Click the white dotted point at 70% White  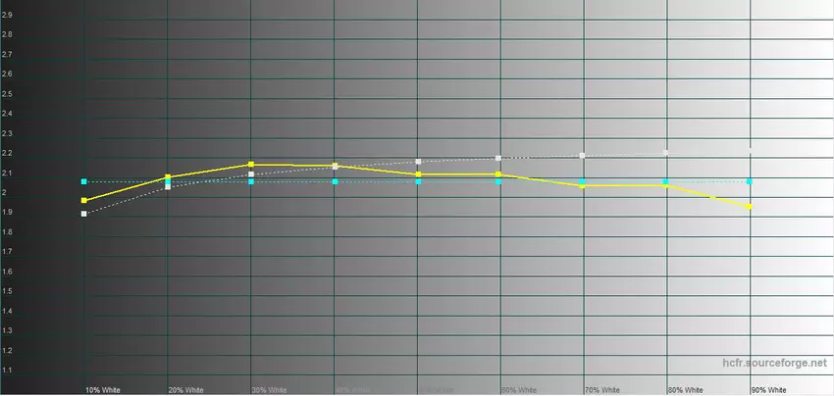(x=583, y=155)
